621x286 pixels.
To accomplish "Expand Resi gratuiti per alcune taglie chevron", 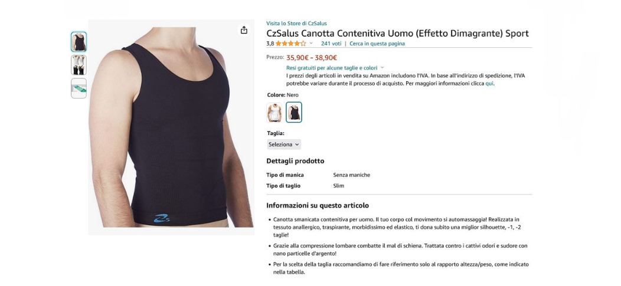I will point(382,68).
